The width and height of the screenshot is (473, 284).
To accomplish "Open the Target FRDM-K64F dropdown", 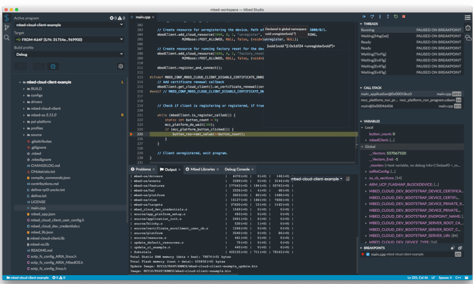I will point(69,40).
